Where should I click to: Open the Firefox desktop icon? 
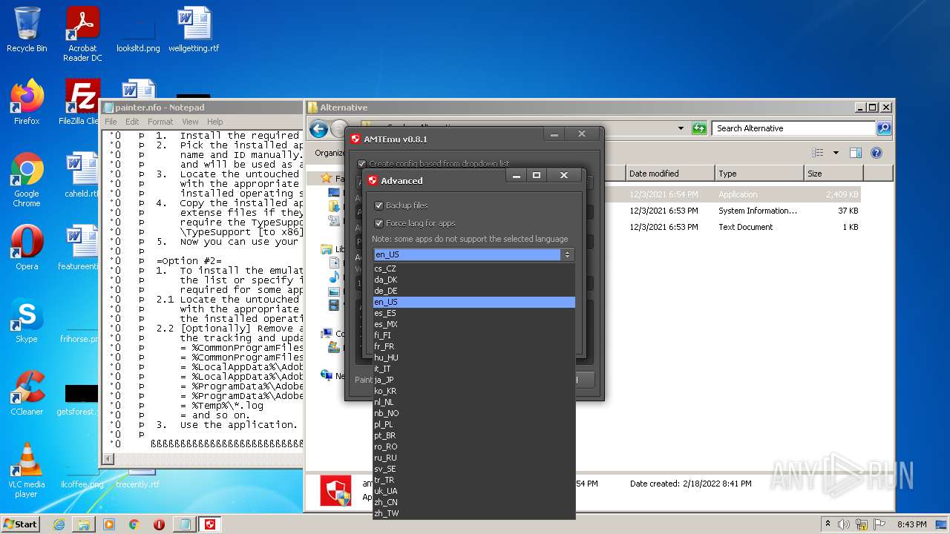point(27,102)
